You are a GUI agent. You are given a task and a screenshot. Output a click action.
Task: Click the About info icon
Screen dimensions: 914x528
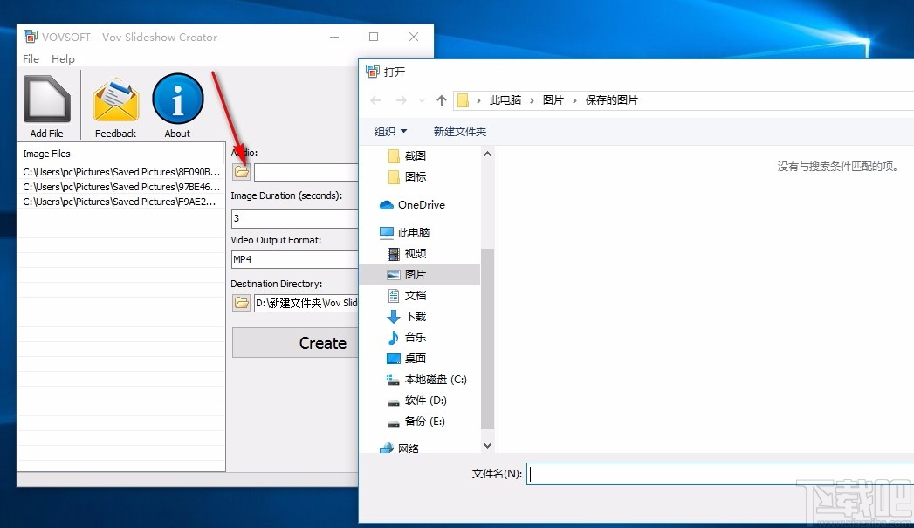[177, 100]
